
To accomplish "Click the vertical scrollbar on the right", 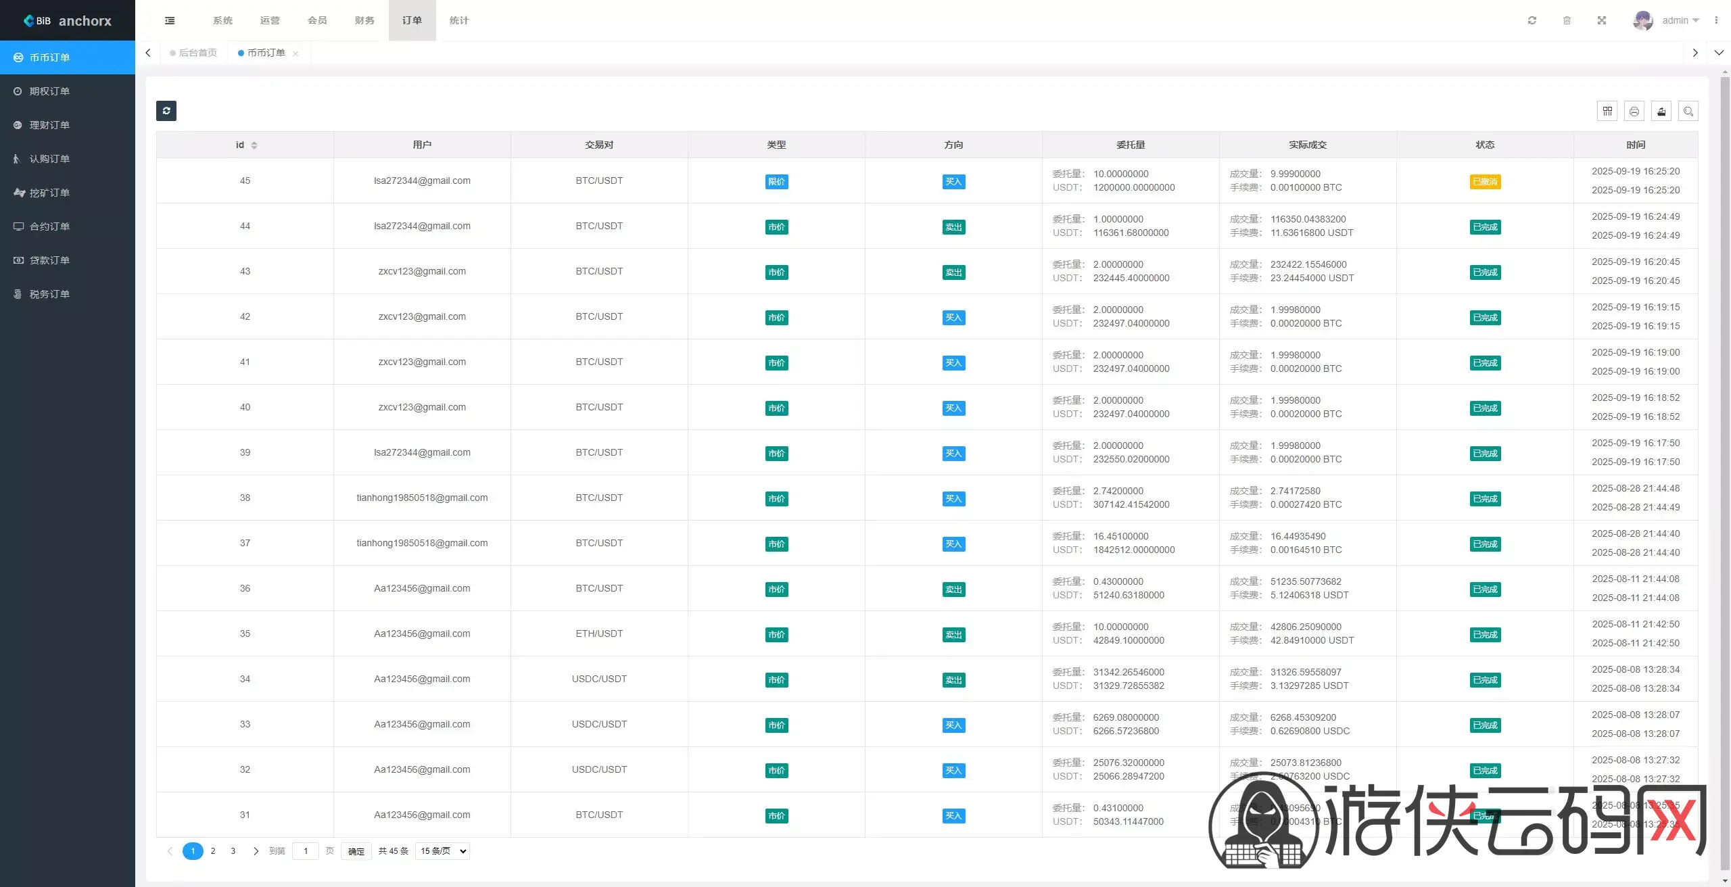I will [x=1724, y=473].
